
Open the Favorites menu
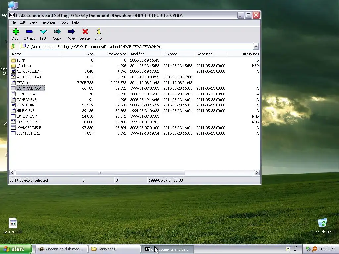48,22
